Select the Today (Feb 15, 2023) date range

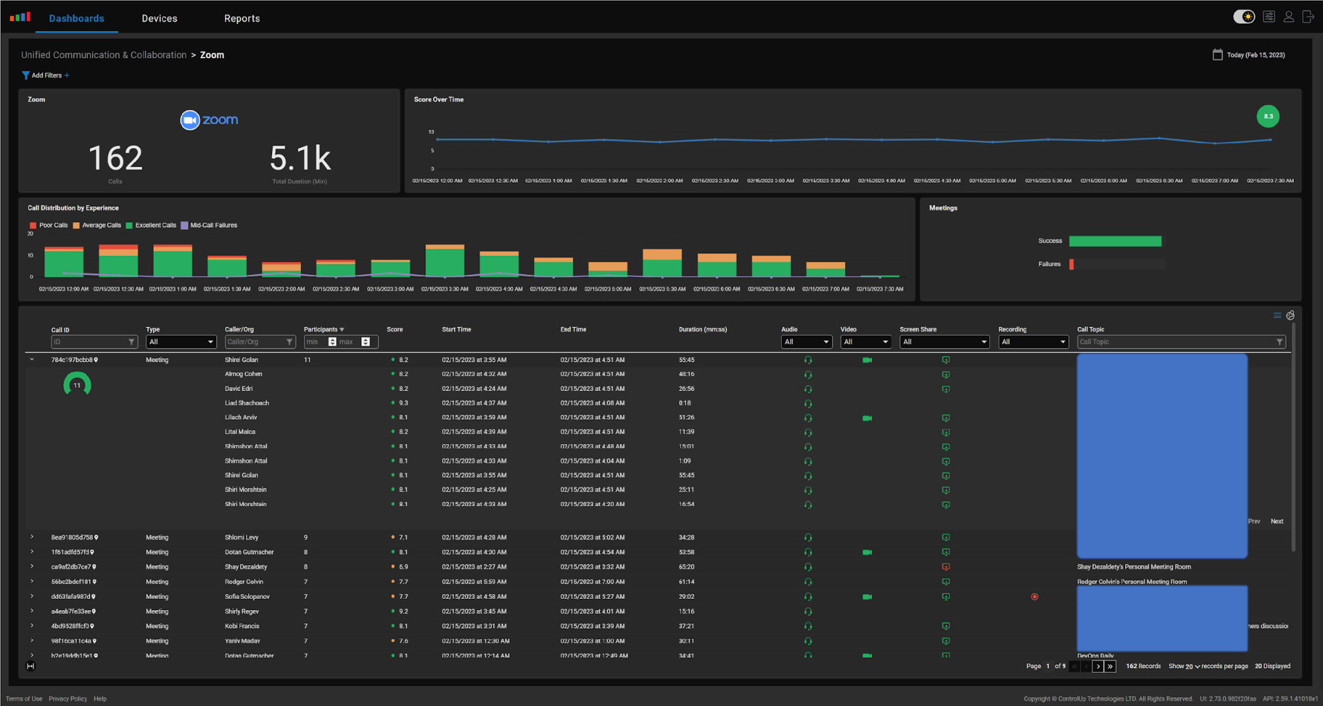pyautogui.click(x=1255, y=55)
